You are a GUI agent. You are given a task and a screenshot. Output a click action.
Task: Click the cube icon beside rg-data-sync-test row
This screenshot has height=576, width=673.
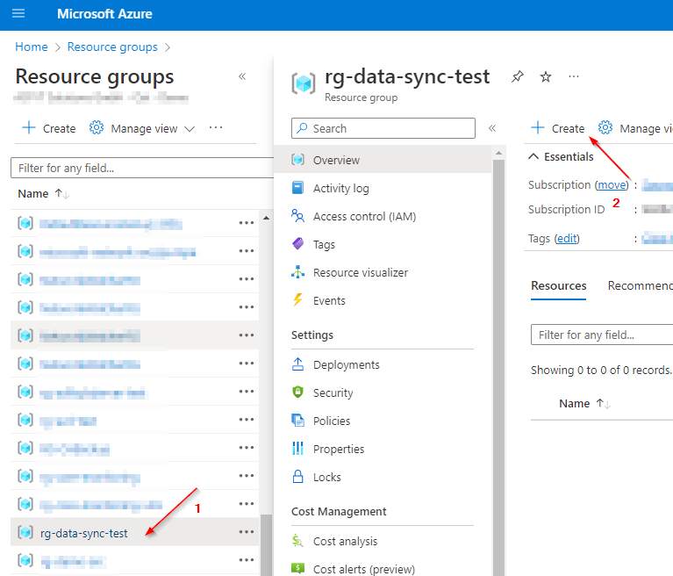25,533
